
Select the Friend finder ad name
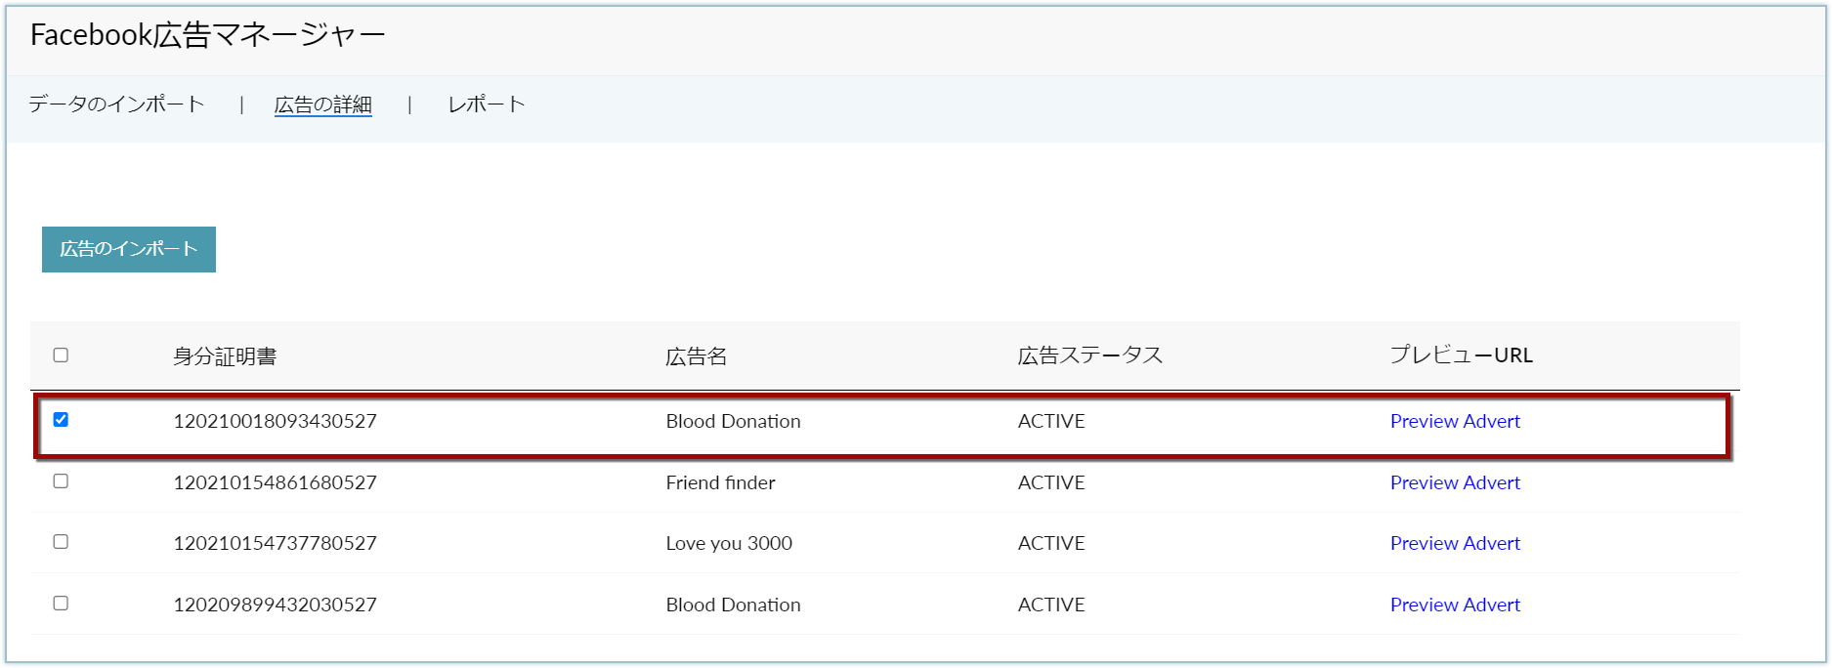pos(721,482)
